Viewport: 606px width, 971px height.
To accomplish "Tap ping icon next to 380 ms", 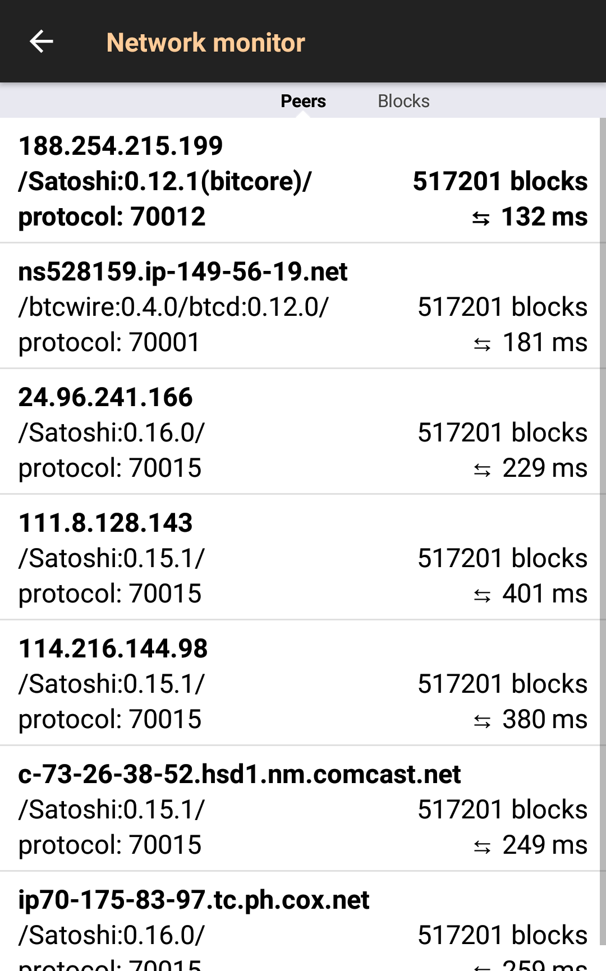I will click(x=482, y=721).
